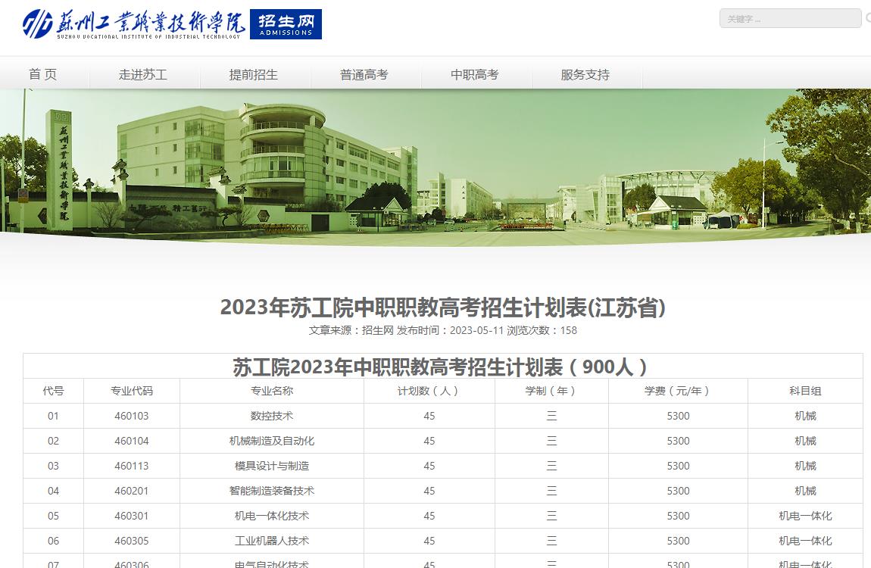This screenshot has height=568, width=871.
Task: Click the major code 460301
Action: point(132,516)
